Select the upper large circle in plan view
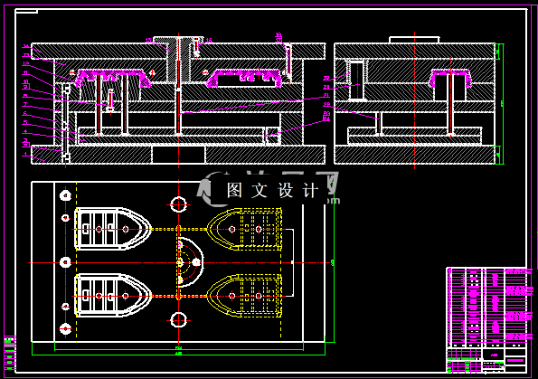This screenshot has height=379, width=538. coord(178,204)
